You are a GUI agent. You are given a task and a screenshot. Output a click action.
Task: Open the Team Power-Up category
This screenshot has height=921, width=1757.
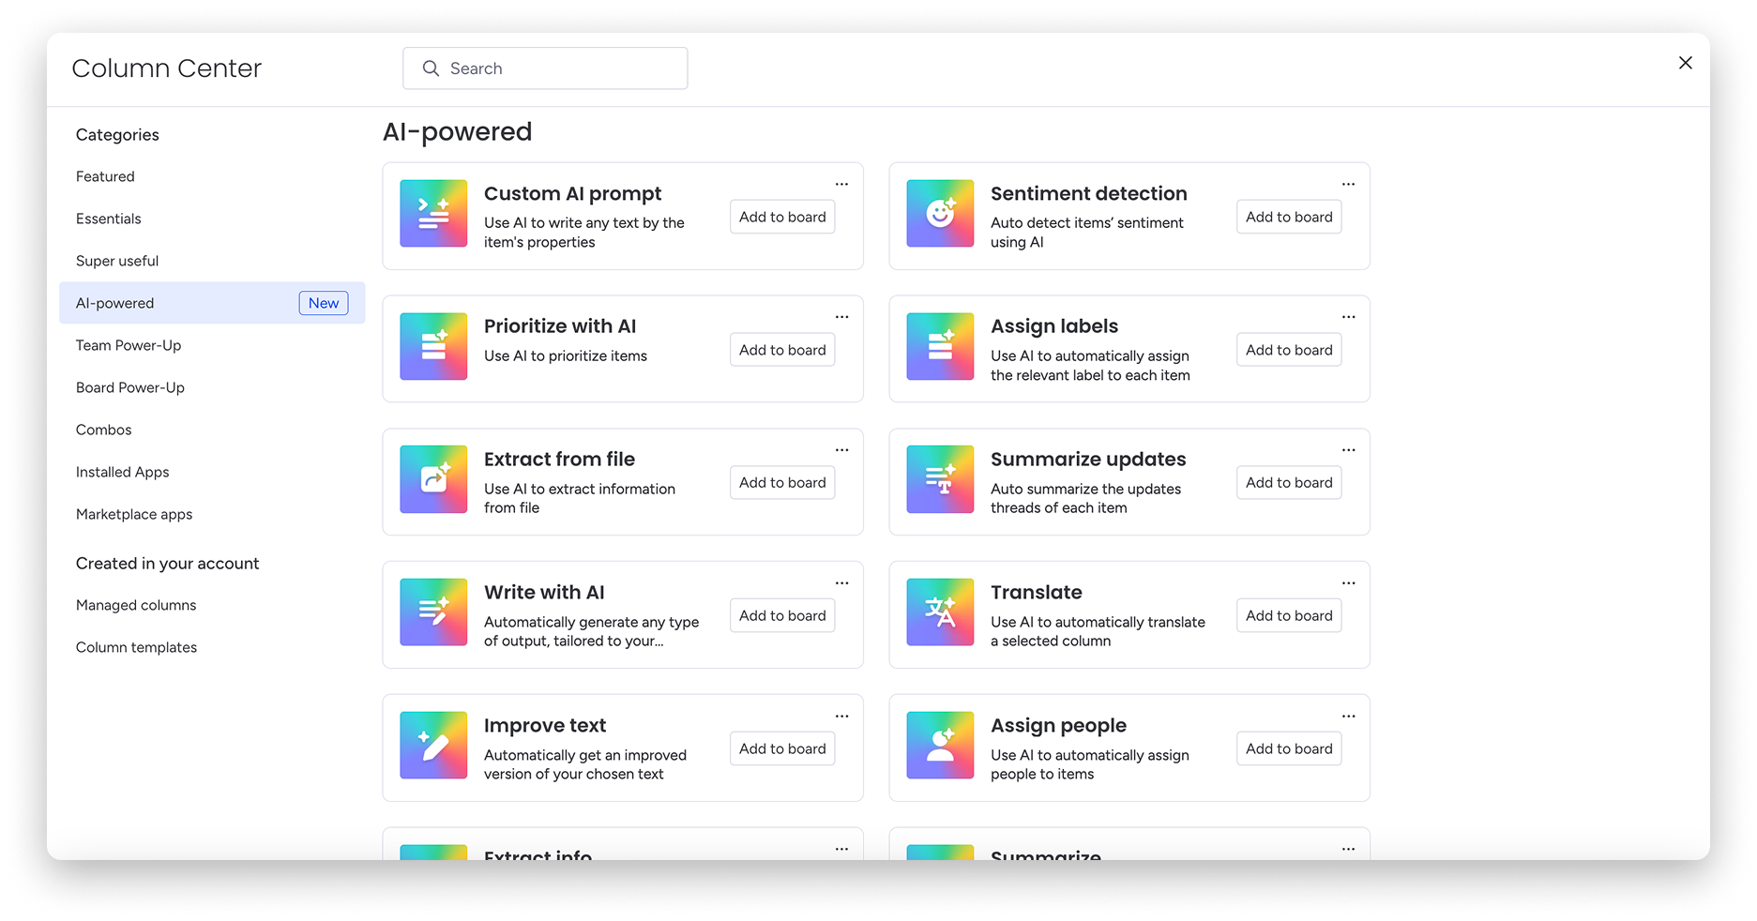click(x=212, y=345)
